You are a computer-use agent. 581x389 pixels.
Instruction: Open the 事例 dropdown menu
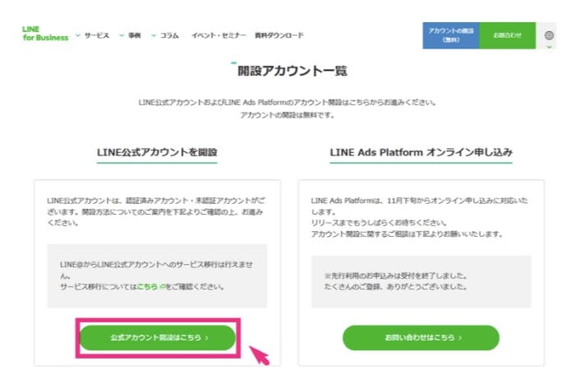130,35
